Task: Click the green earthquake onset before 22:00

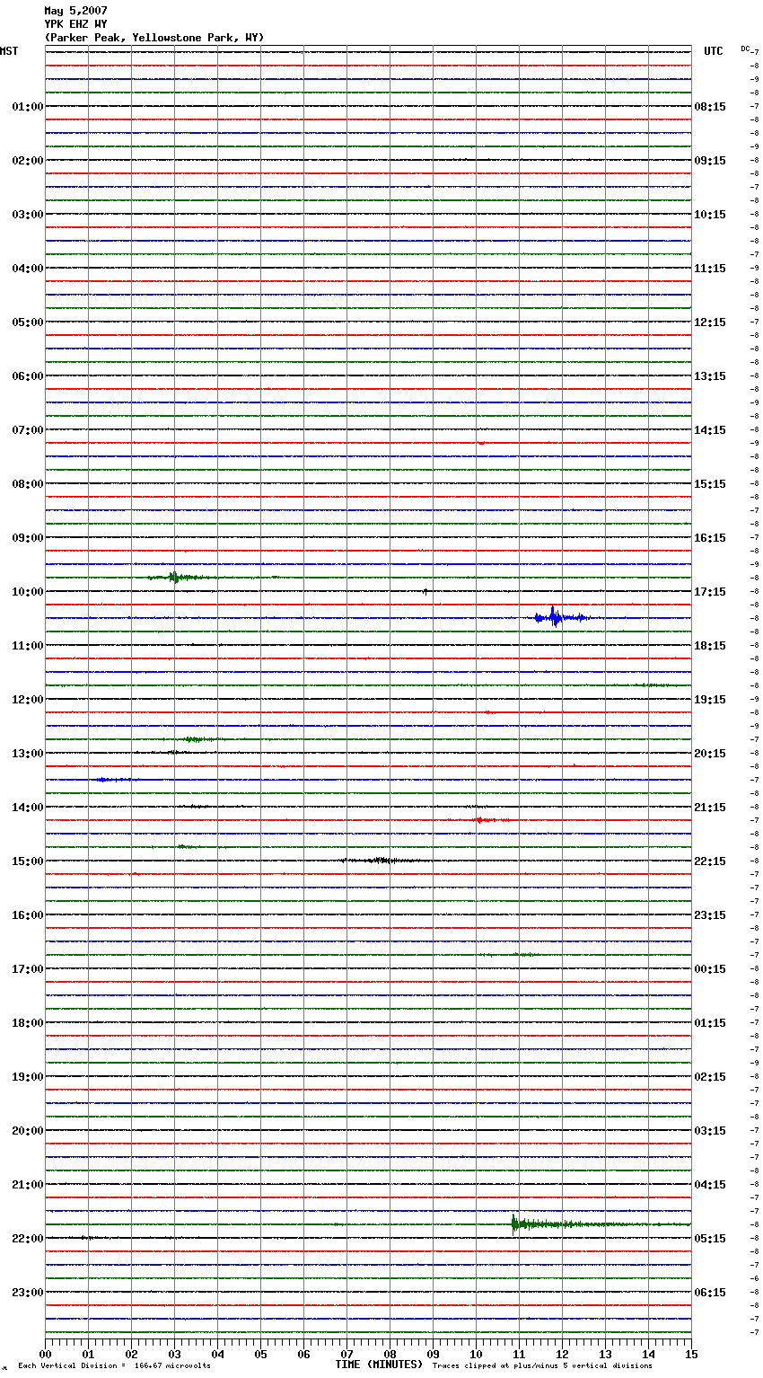Action: tap(514, 1223)
